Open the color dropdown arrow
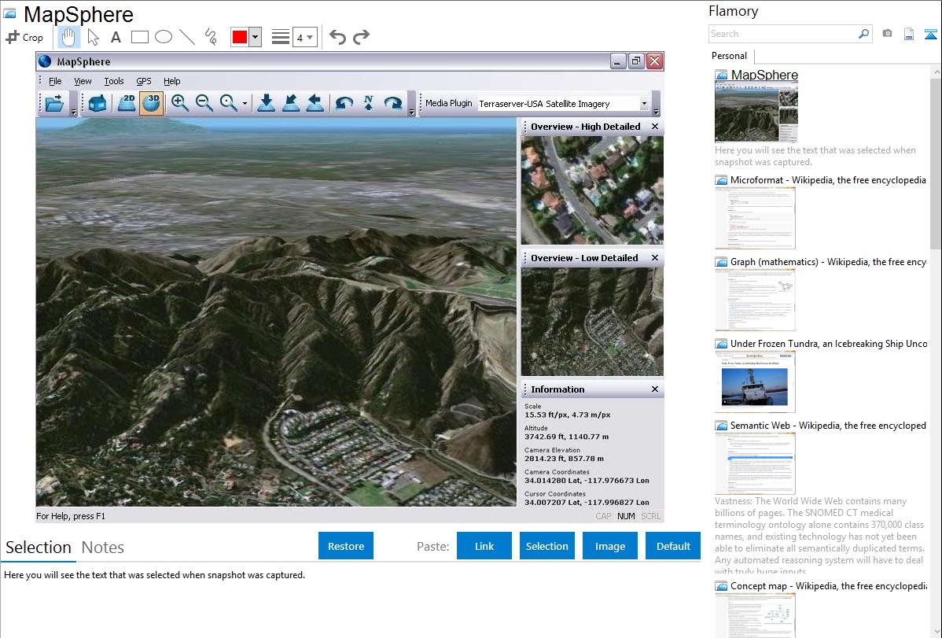The height and width of the screenshot is (638, 942). (x=256, y=37)
